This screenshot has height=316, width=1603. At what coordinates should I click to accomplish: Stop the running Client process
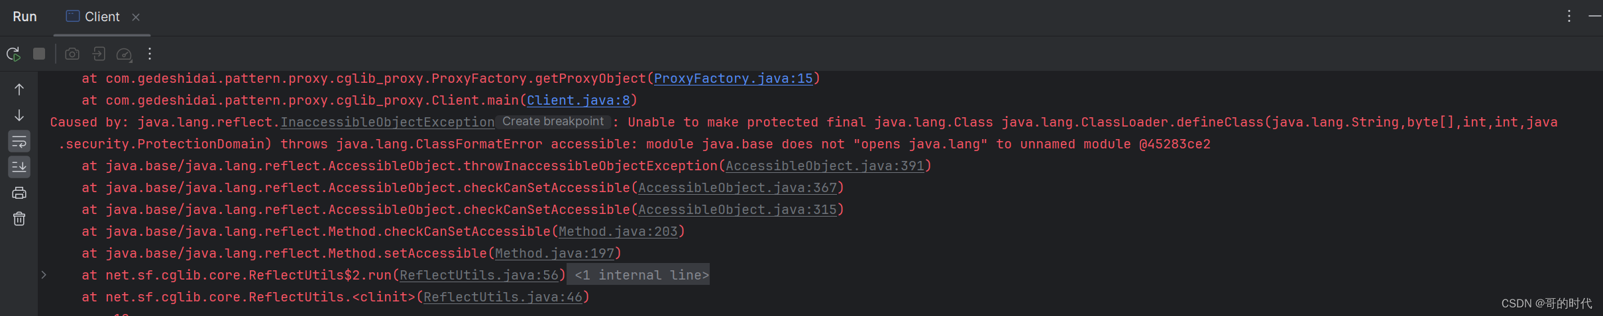(39, 54)
